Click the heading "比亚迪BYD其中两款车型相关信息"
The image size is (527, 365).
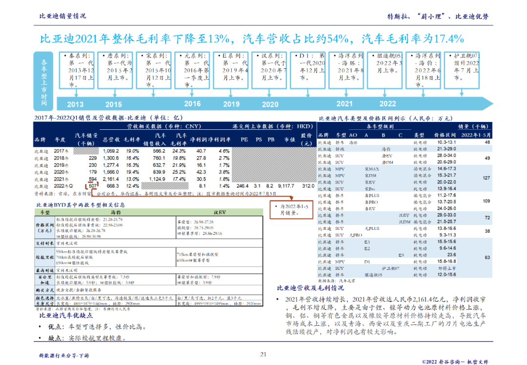[81, 205]
